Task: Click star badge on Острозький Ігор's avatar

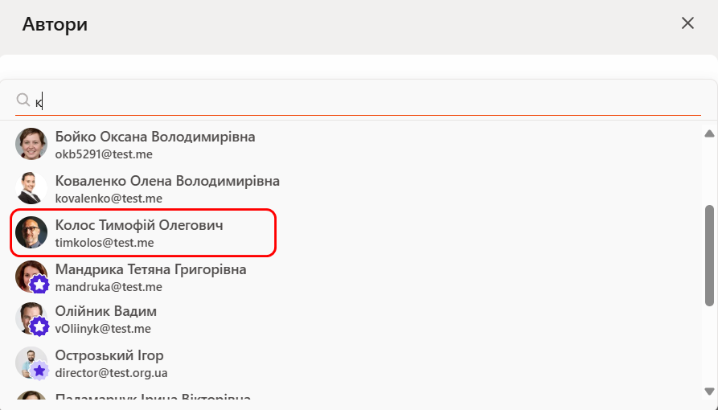Action: coord(39,371)
